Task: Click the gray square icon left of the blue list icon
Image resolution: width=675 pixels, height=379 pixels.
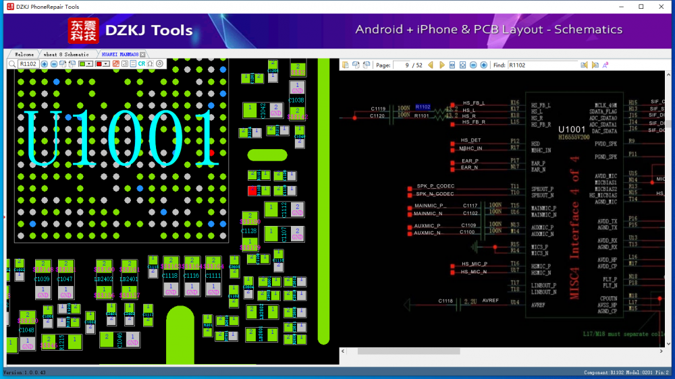Action: [x=125, y=64]
